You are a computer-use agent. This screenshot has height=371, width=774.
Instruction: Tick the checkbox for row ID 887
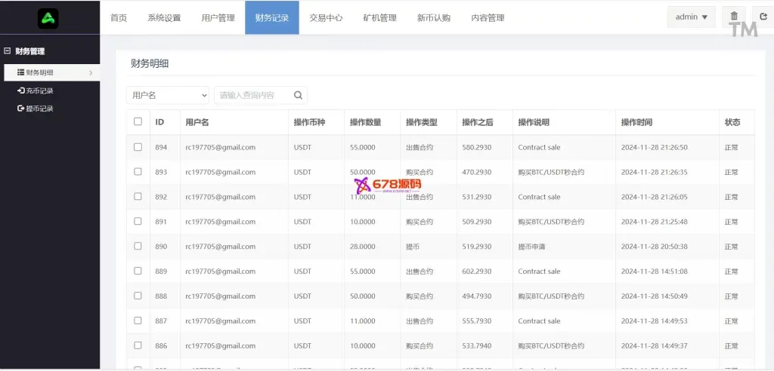tap(138, 320)
